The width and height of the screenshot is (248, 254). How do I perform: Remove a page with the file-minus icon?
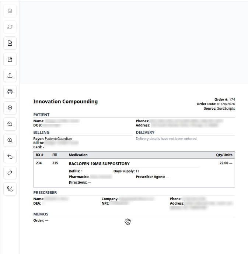pyautogui.click(x=10, y=59)
